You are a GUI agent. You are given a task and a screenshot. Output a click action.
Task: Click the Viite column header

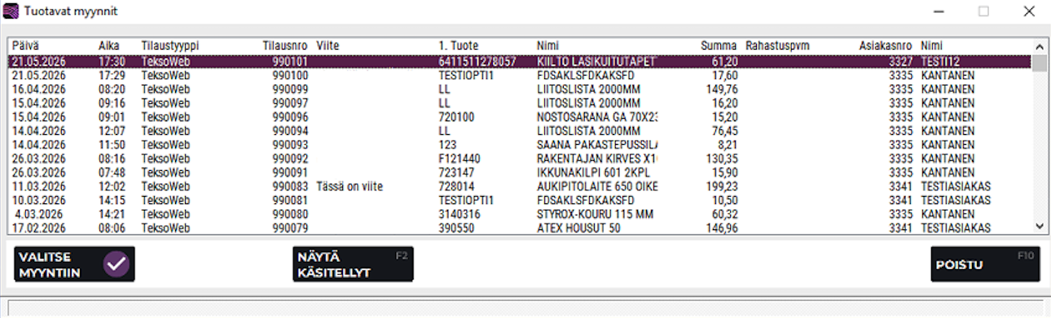[328, 46]
